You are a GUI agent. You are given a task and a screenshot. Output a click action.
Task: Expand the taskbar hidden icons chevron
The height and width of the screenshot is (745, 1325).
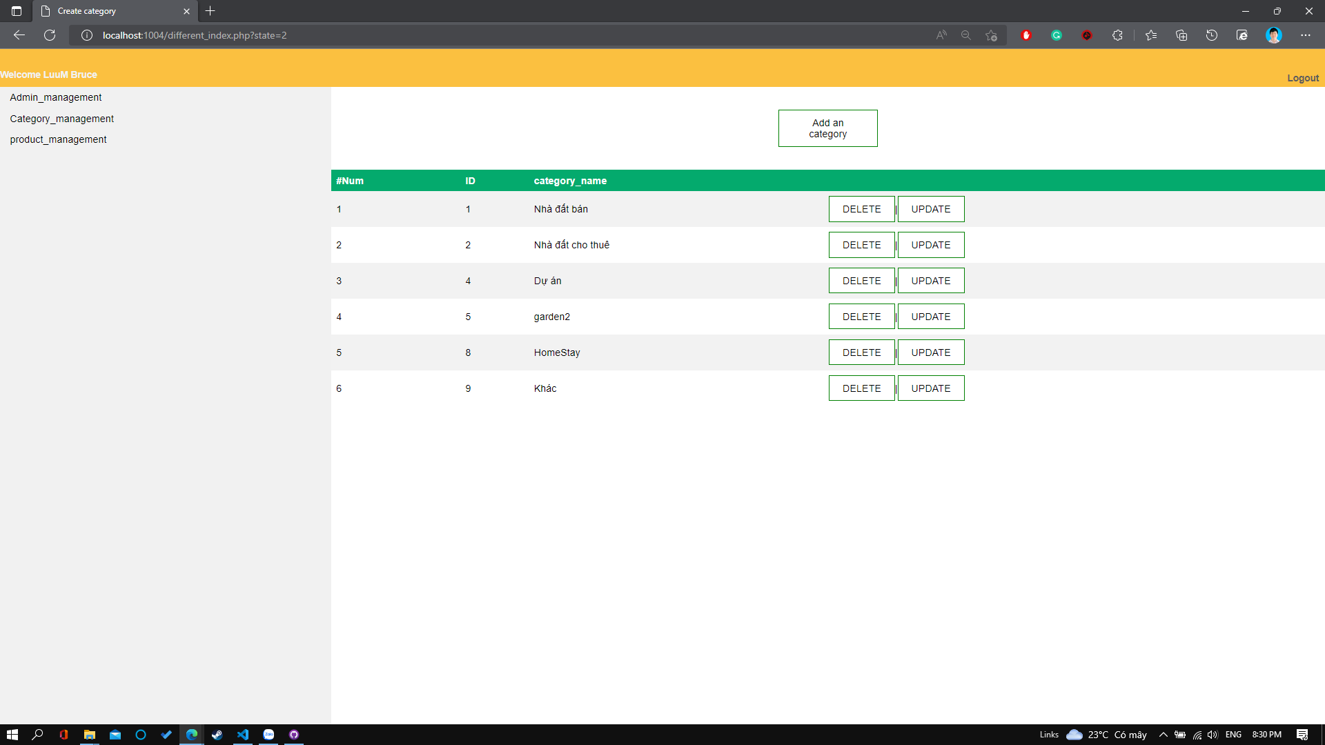(1163, 734)
